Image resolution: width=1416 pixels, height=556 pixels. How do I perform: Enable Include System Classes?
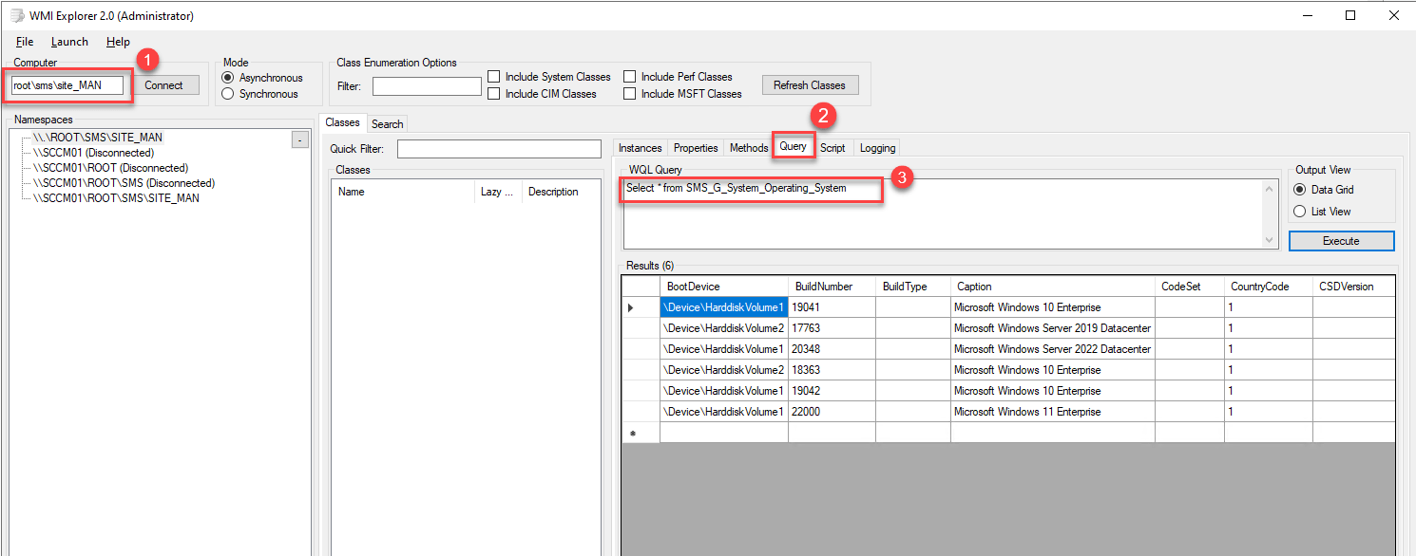[x=492, y=76]
